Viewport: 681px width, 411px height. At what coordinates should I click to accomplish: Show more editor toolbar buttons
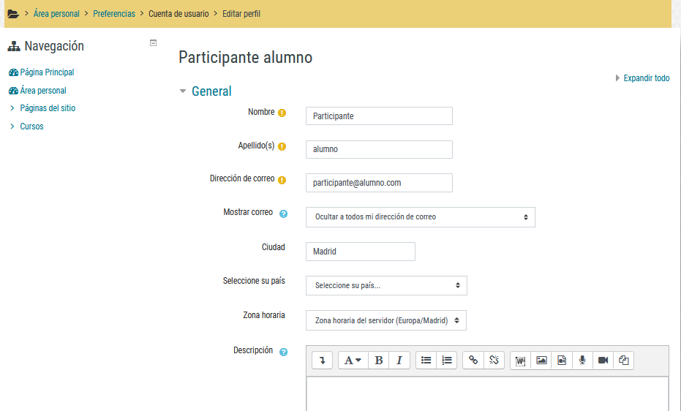tap(323, 361)
